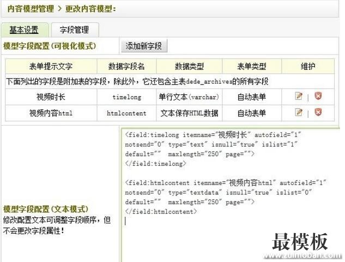This screenshot has height=262, width=345.
Task: Click the timelong field name cell
Action: pyautogui.click(x=126, y=97)
